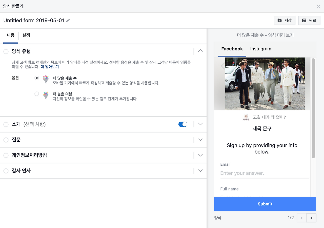Click the Submit button in the form preview

pos(265,204)
